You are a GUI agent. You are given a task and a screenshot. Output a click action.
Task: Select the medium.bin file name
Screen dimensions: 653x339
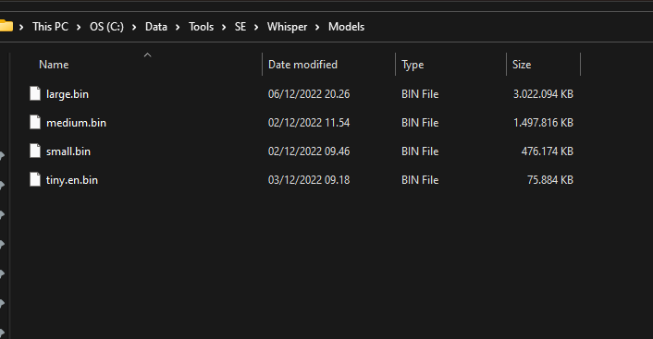tap(76, 123)
